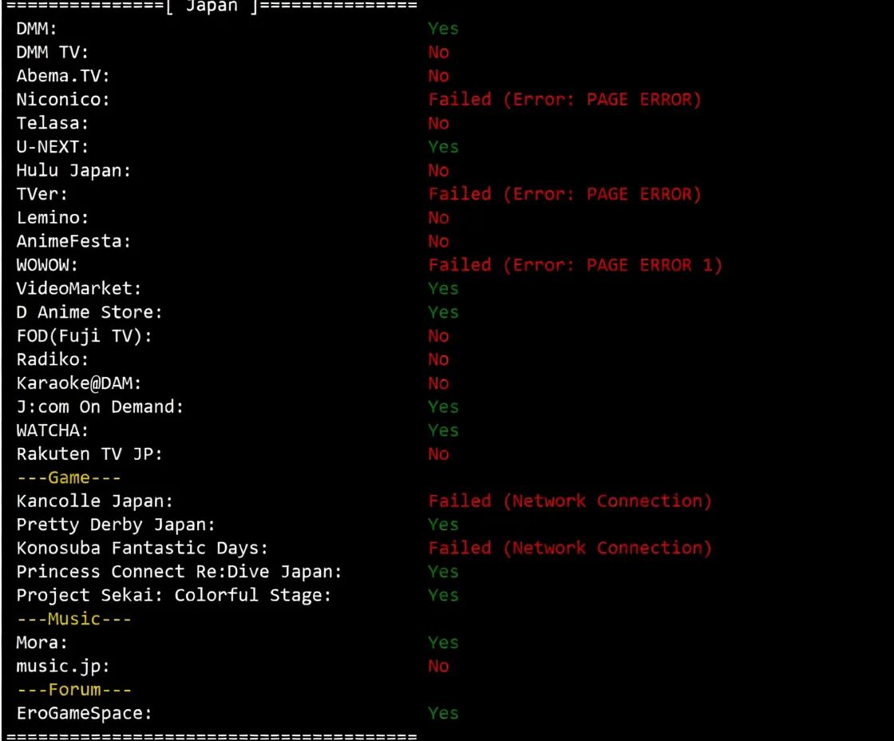Viewport: 894px width, 741px height.
Task: Select the Hulu Japan label
Action: (x=73, y=171)
